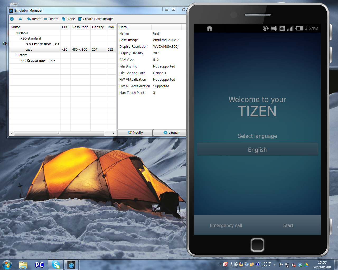Open Action Center flag icon
The width and height of the screenshot is (338, 270).
281,265
